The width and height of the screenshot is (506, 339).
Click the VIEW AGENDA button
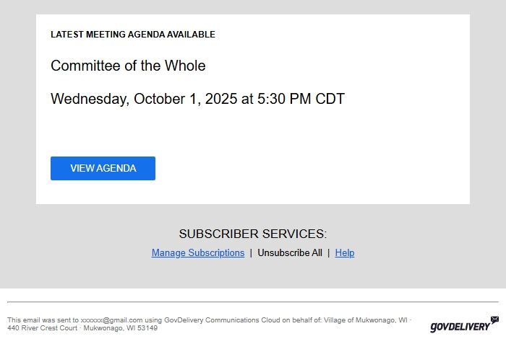point(103,168)
